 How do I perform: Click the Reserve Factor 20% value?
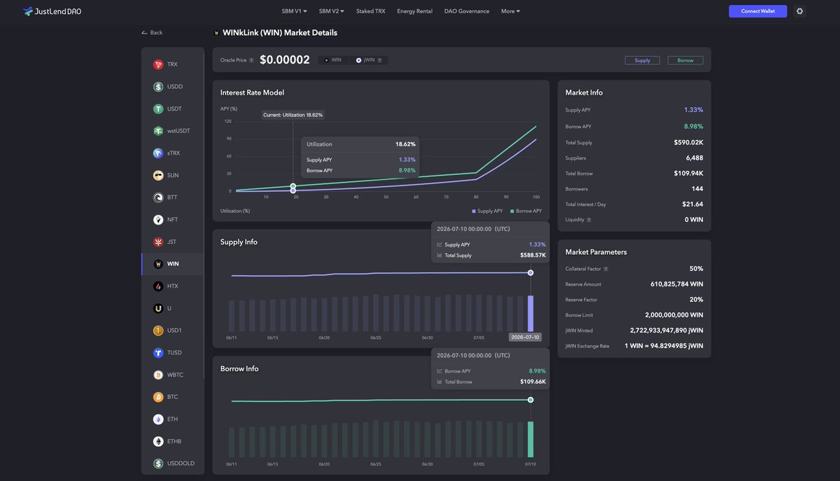696,300
